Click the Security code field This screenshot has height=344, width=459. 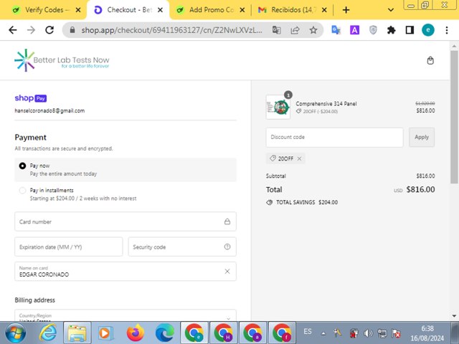coord(182,247)
